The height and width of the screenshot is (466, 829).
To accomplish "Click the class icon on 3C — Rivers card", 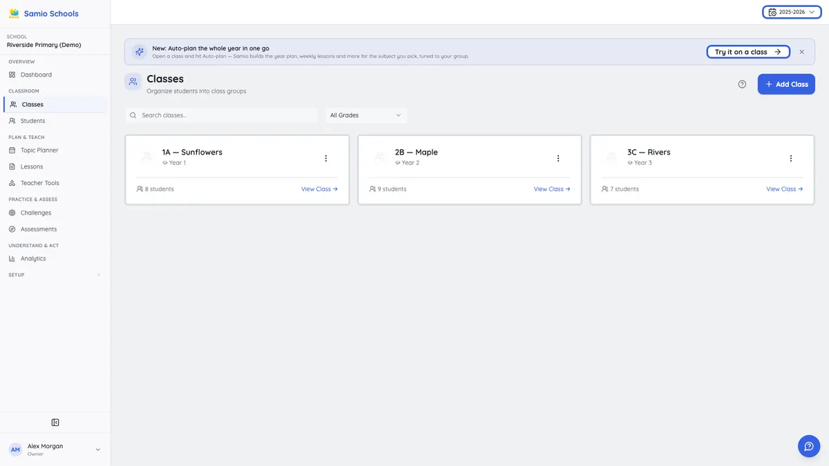I will (611, 157).
